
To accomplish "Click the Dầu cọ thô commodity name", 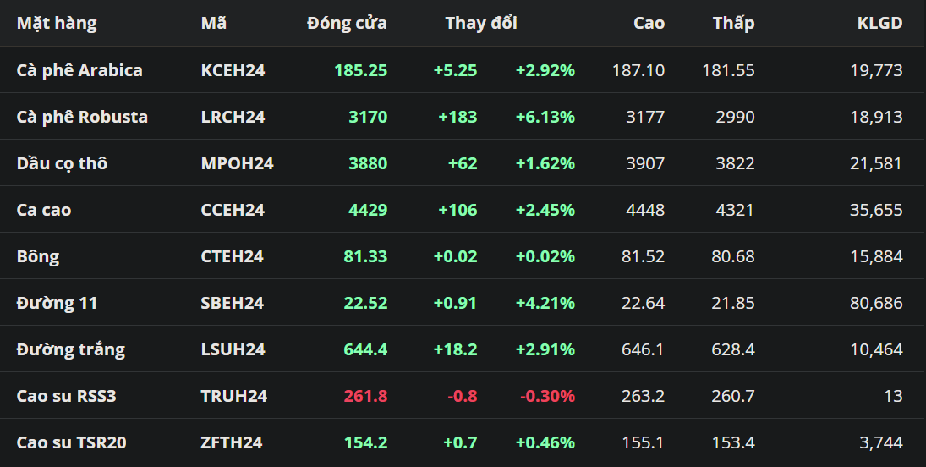I will tap(62, 163).
